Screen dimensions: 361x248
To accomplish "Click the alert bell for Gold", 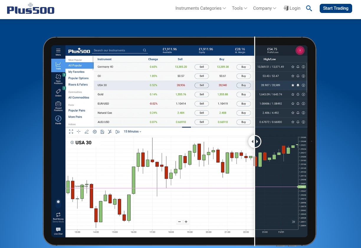I will (298, 94).
